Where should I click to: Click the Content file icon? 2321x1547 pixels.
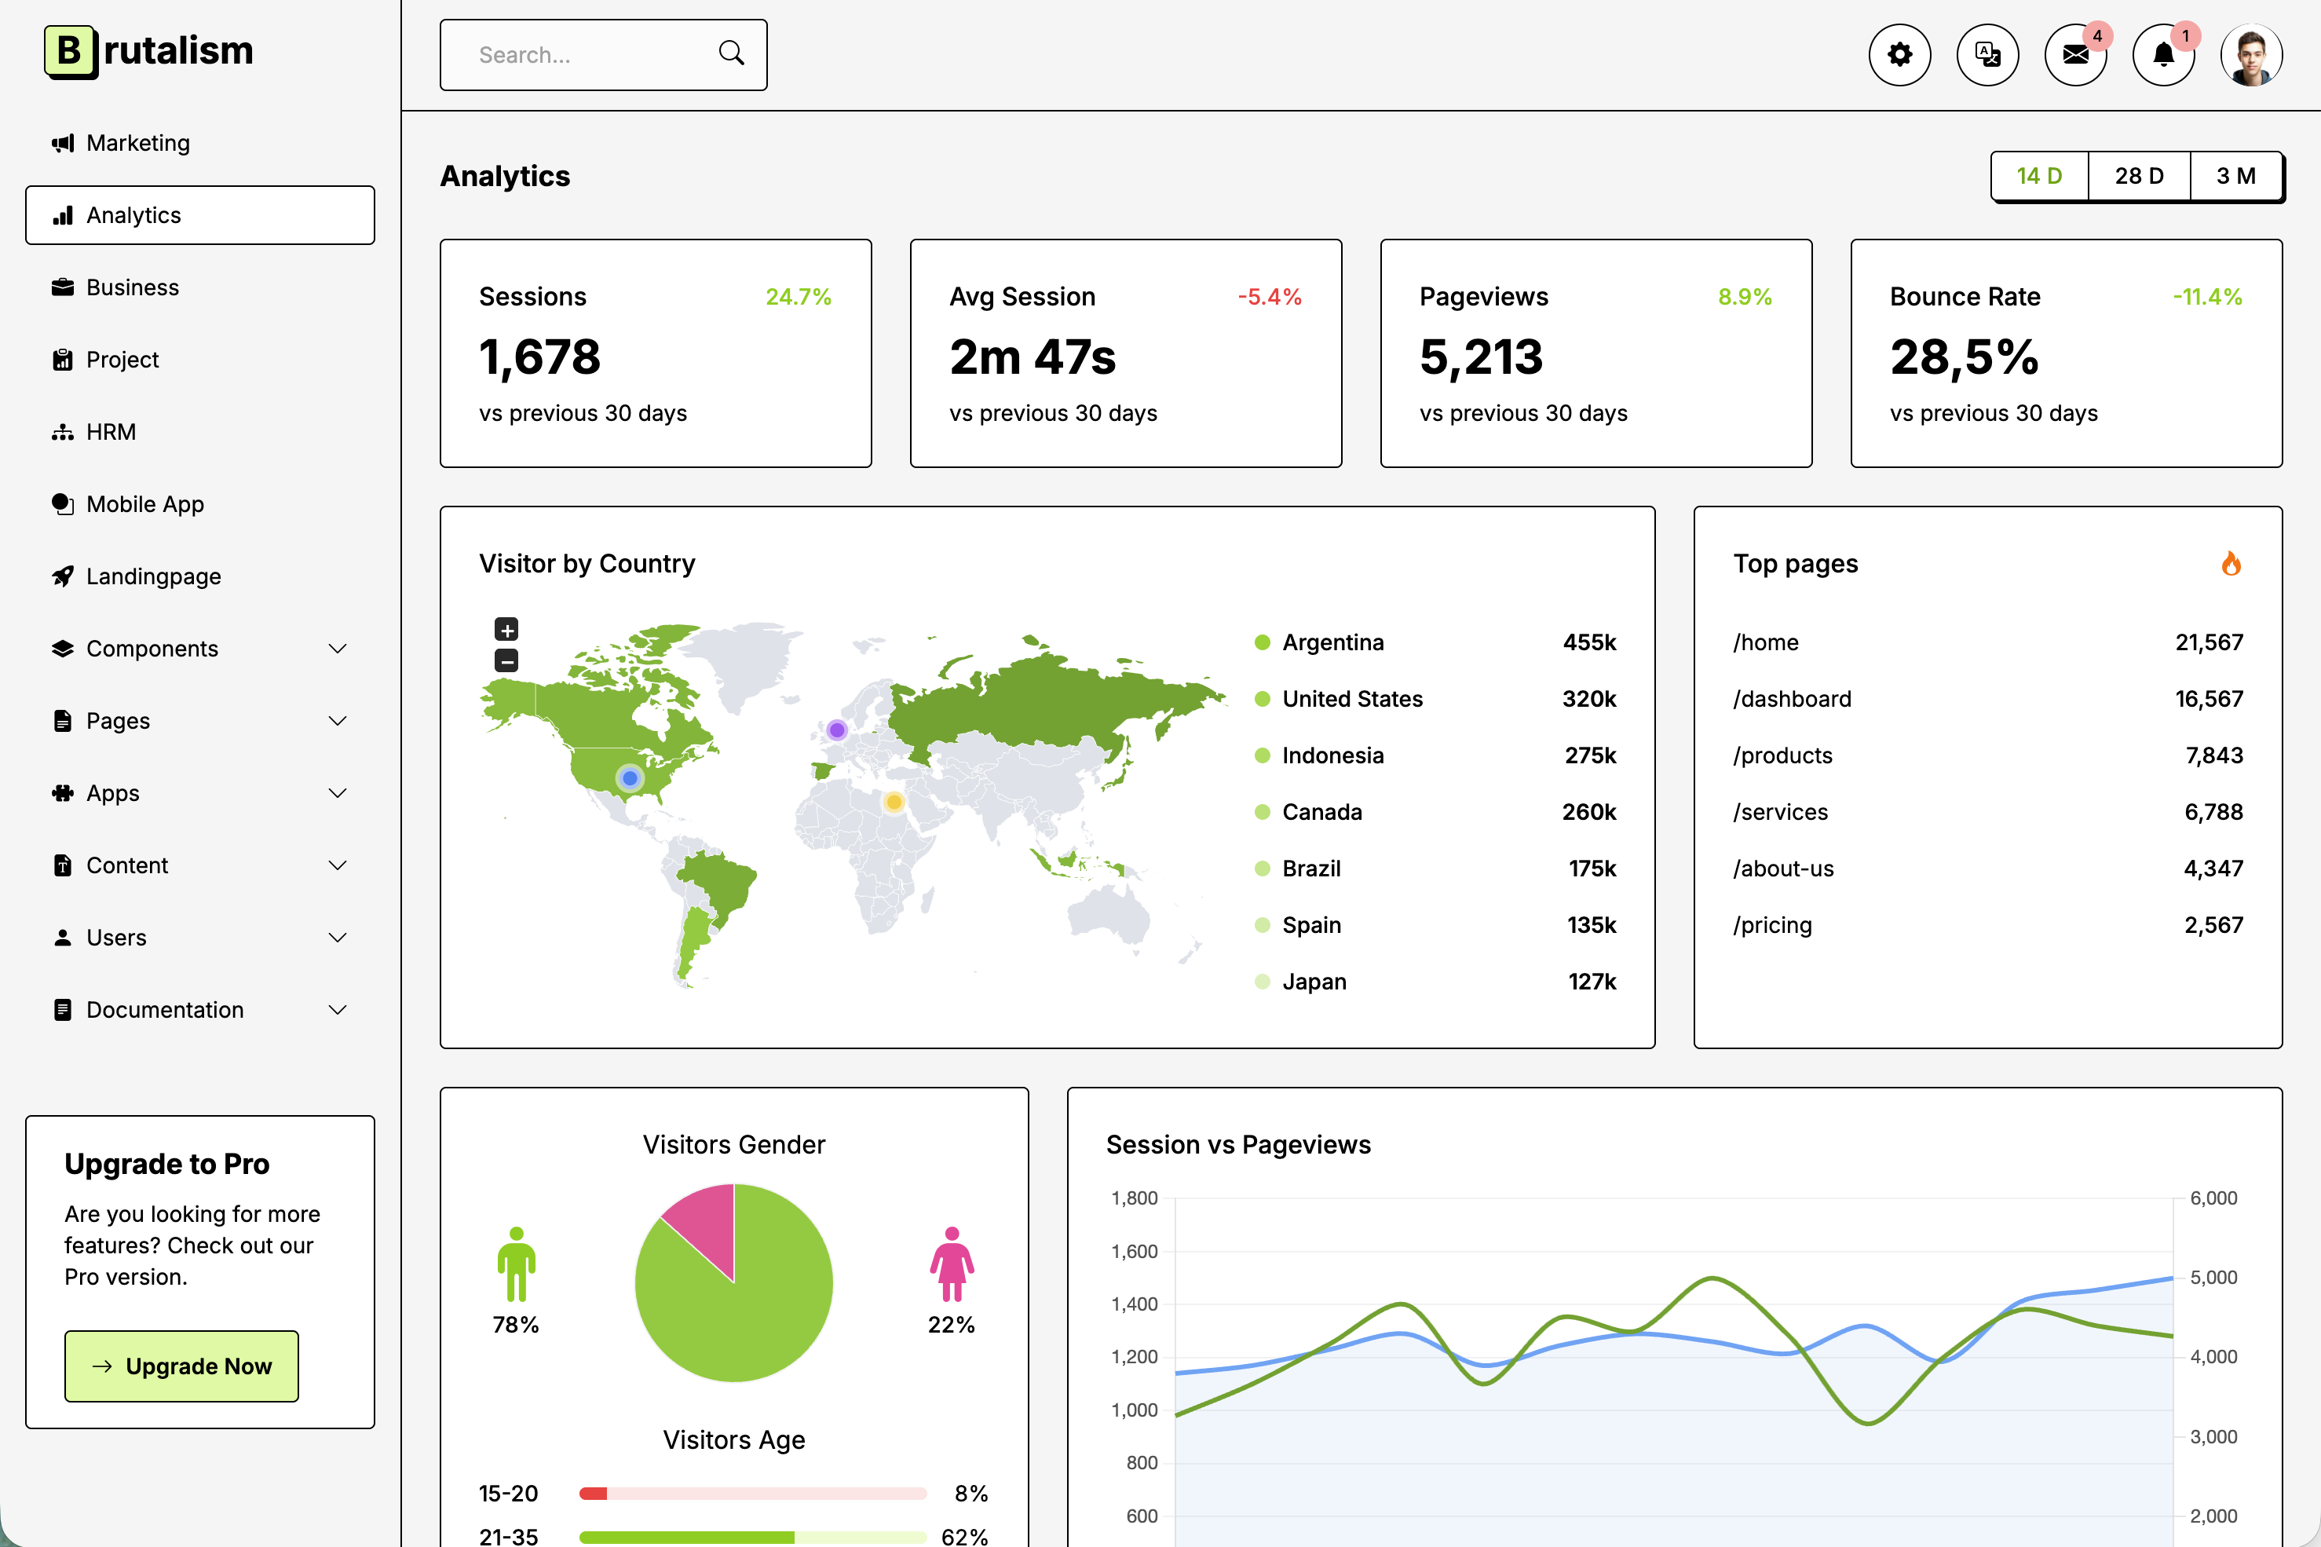(x=63, y=865)
